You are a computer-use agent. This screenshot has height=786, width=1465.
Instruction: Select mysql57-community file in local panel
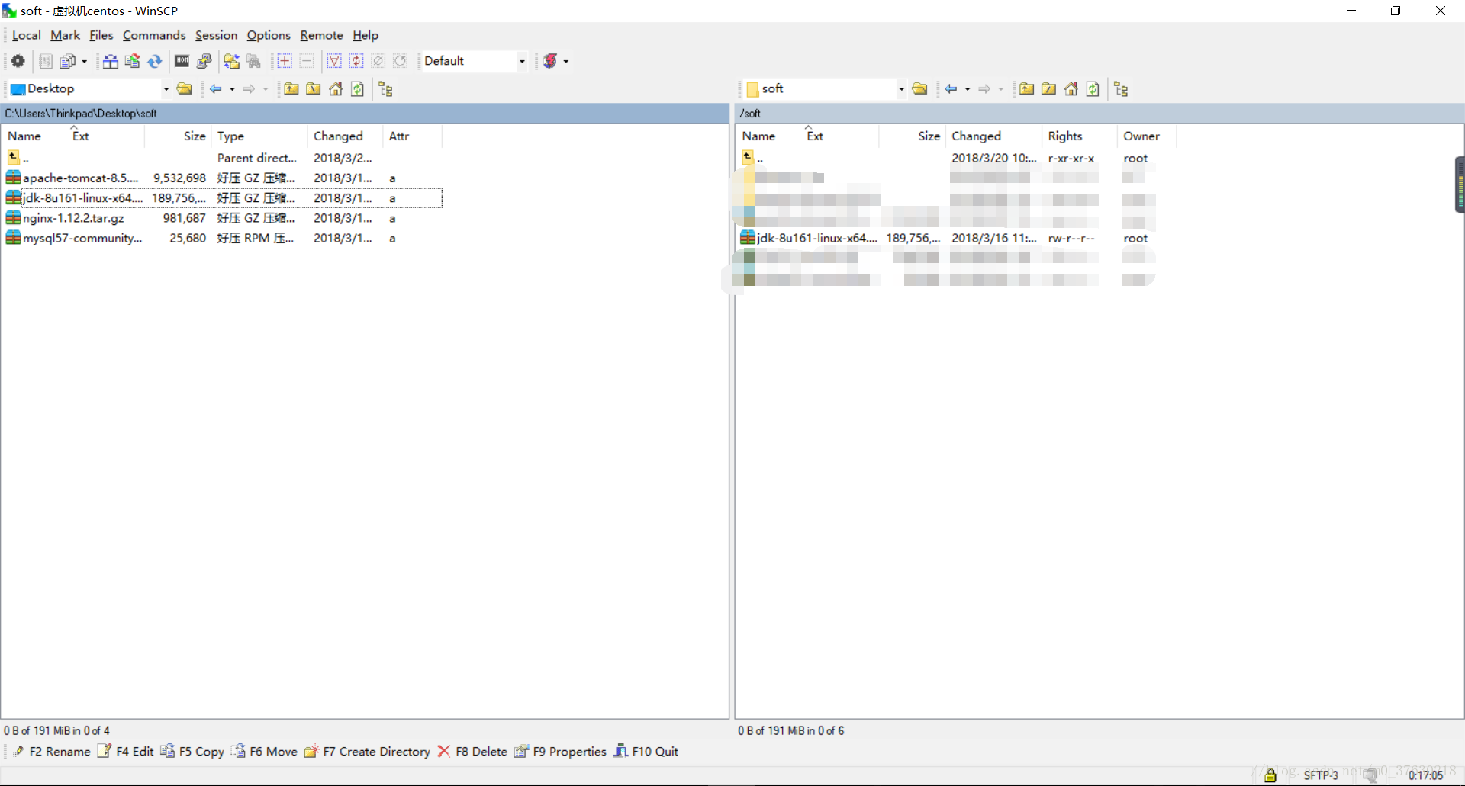click(x=222, y=238)
